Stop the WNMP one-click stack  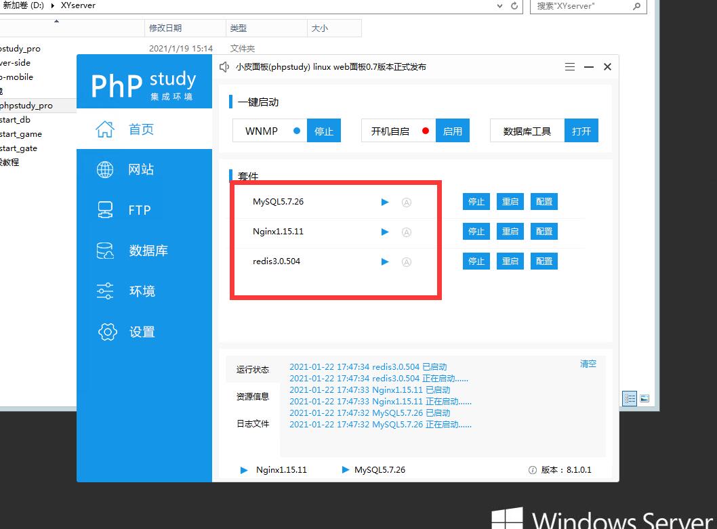click(324, 131)
